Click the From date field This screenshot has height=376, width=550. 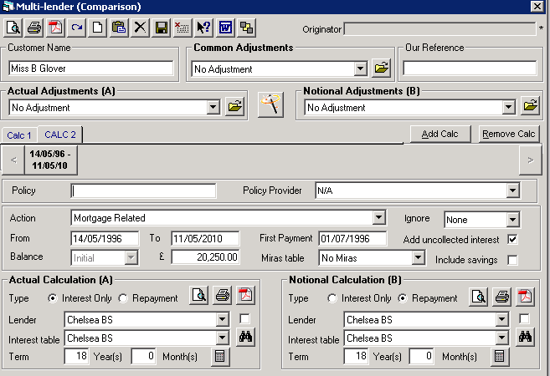pos(105,238)
